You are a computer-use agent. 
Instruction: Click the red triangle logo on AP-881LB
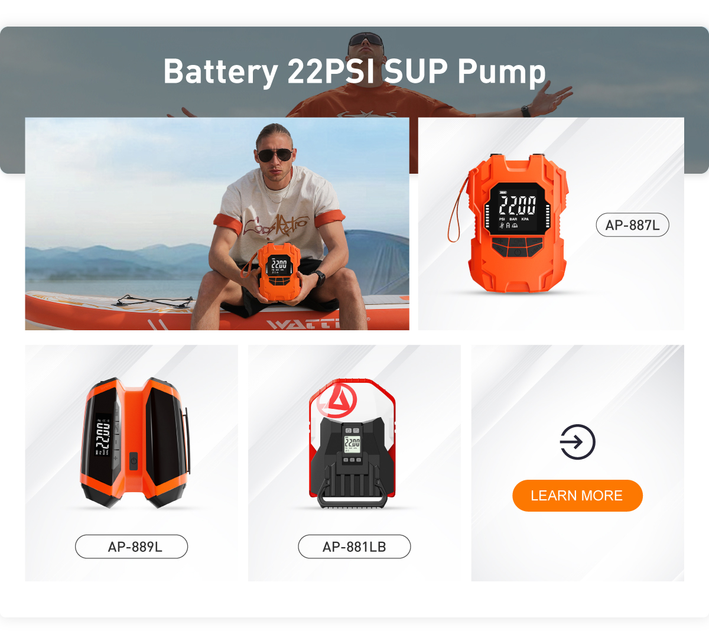click(x=337, y=400)
